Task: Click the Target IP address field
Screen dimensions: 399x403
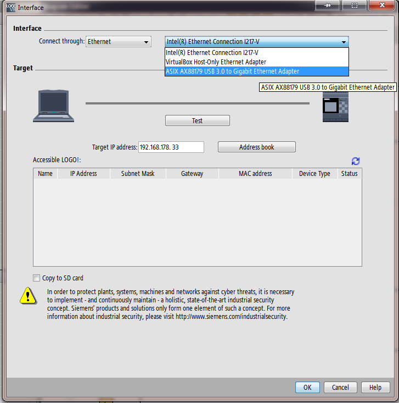Action: (x=171, y=147)
